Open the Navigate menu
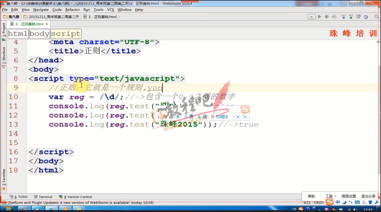The height and width of the screenshot is (212, 381). tap(41, 10)
